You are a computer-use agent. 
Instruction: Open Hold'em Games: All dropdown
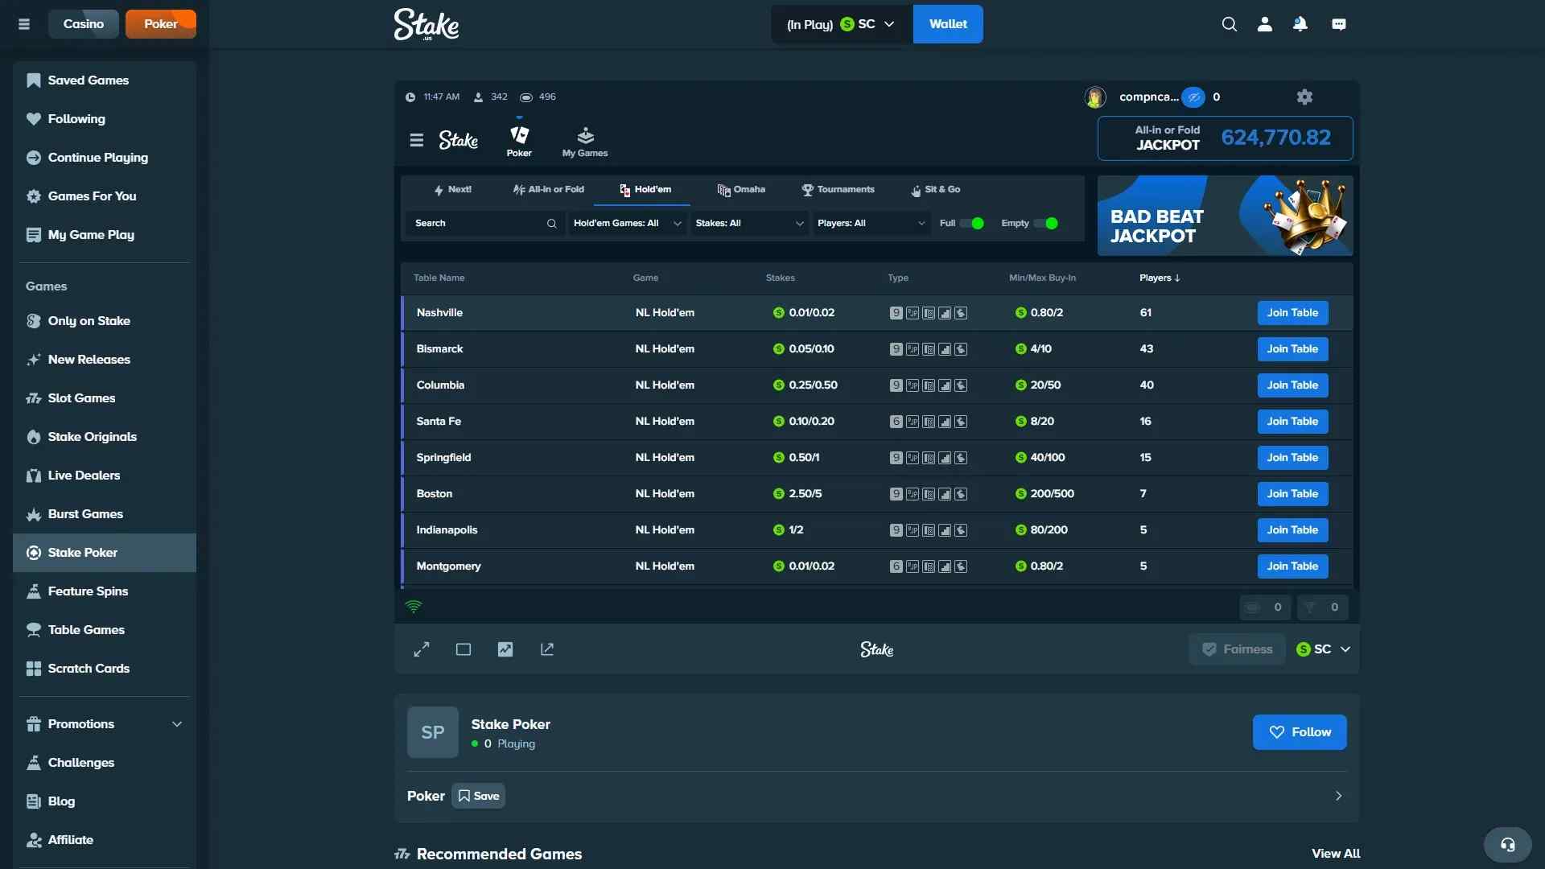pos(628,223)
